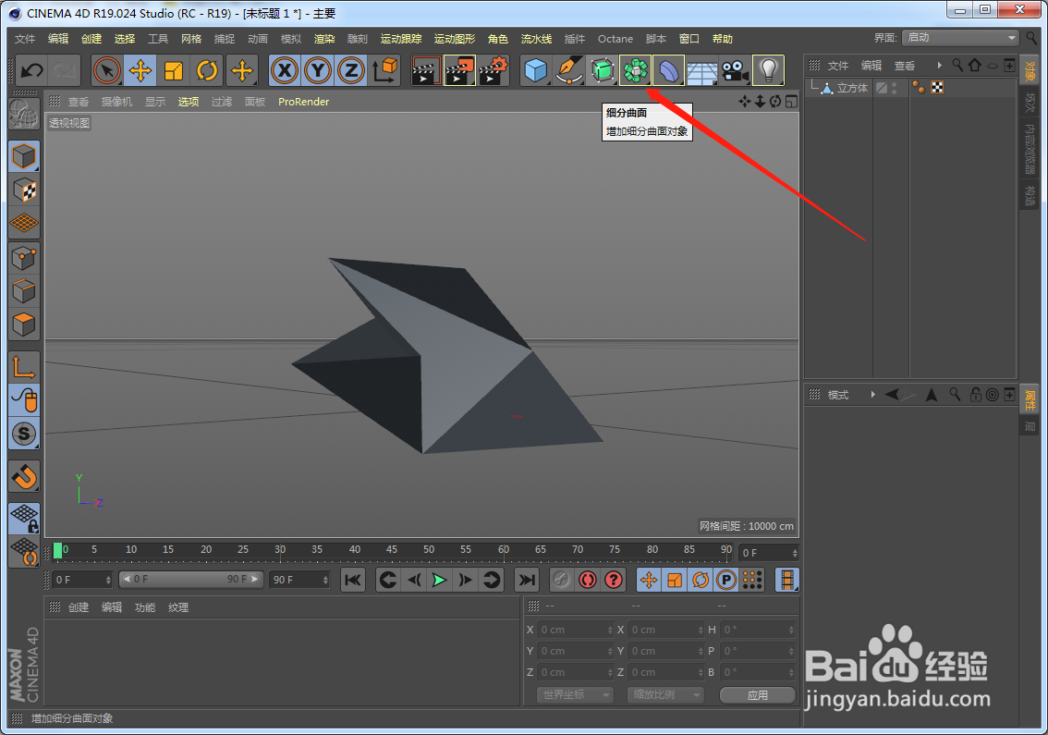The height and width of the screenshot is (735, 1048).
Task: Switch to Texture mode in left palette
Action: (24, 190)
